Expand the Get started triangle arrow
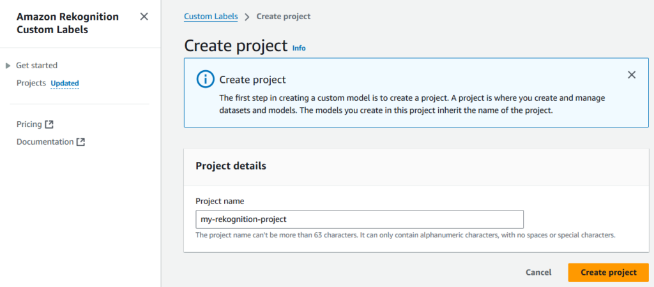 pos(8,66)
